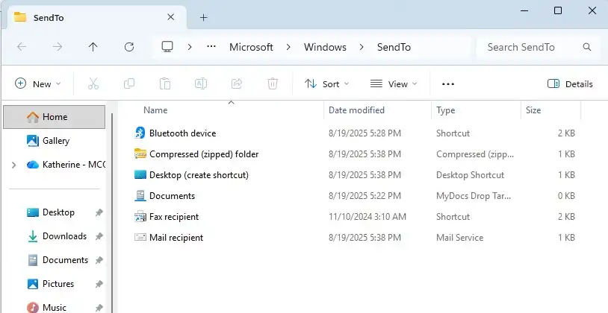This screenshot has height=313, width=608.
Task: Click the Cut scissors icon
Action: coord(93,84)
